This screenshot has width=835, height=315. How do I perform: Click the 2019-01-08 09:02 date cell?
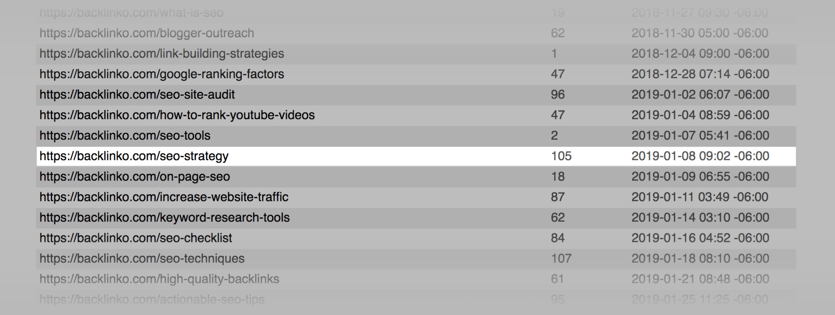[x=700, y=156]
